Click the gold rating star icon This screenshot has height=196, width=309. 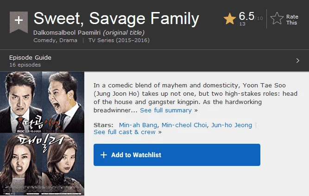click(x=230, y=18)
